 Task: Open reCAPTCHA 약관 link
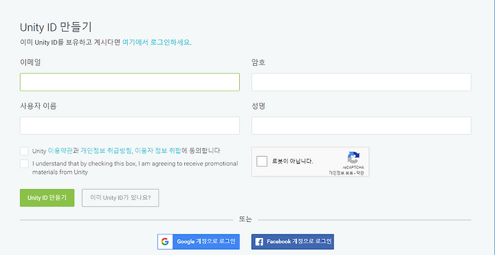pyautogui.click(x=360, y=173)
